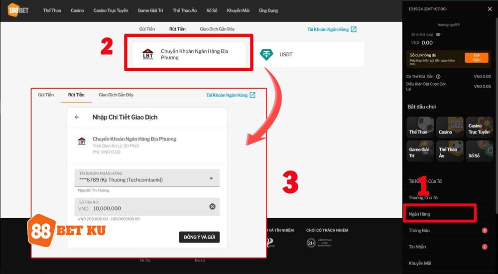Open Thể Thao tile under Bắt đầu chơi
The width and height of the screenshot is (498, 274).
(420, 127)
